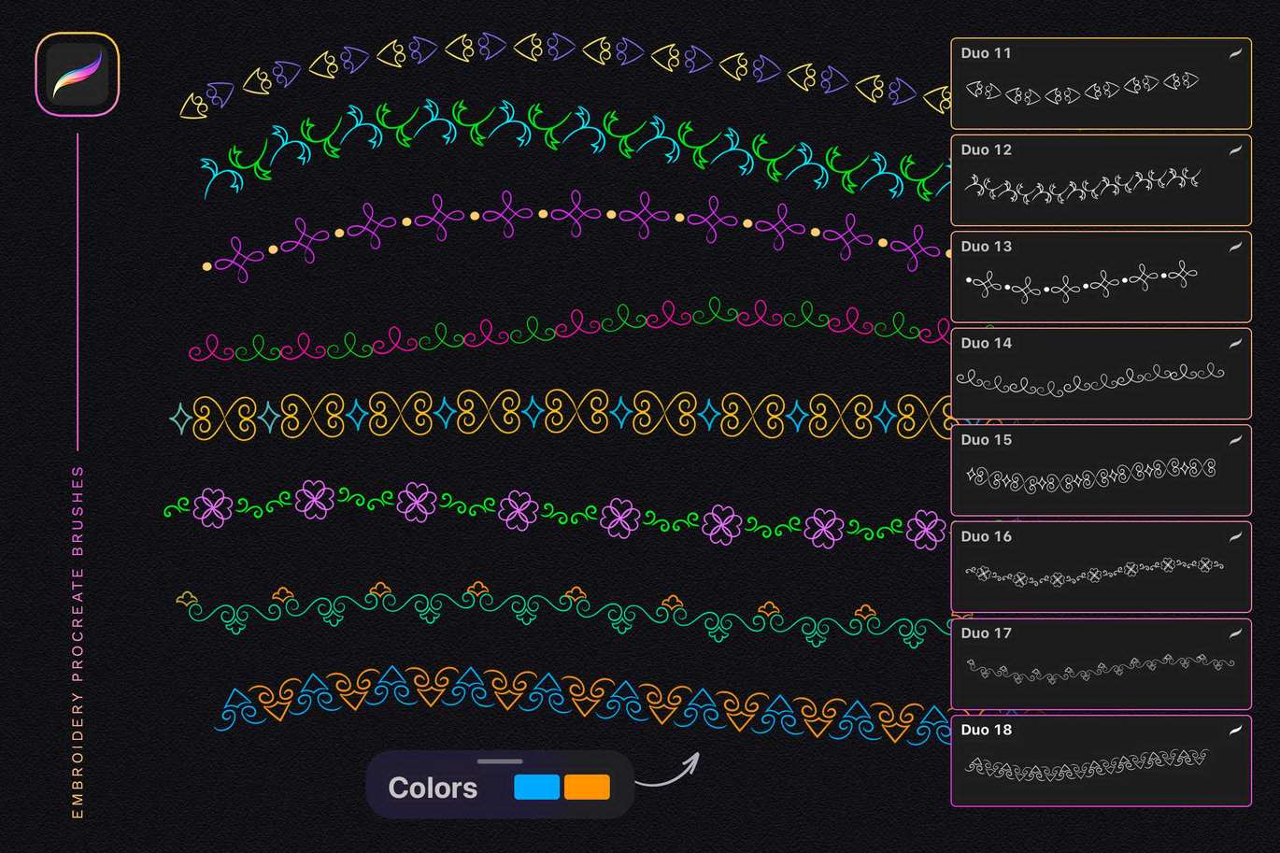The width and height of the screenshot is (1280, 853).
Task: Click the brush stroke icon on Duo 15
Action: 1234,440
